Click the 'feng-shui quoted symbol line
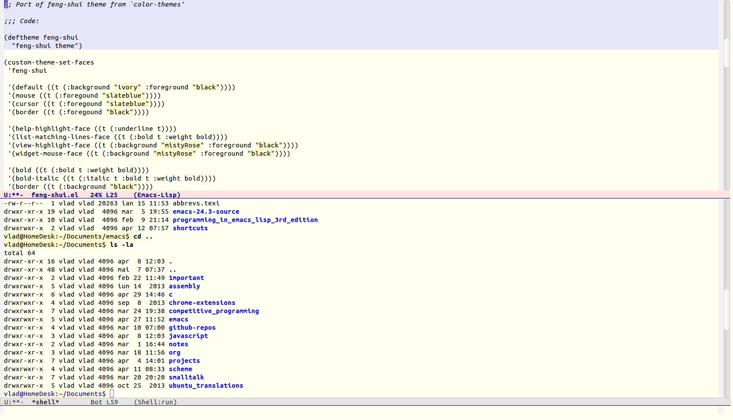 (27, 71)
